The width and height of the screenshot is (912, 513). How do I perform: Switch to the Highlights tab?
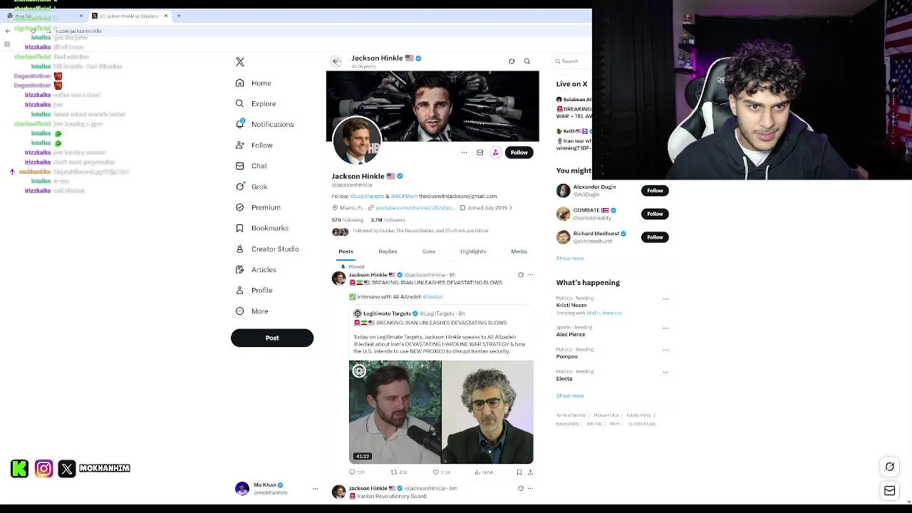click(473, 252)
